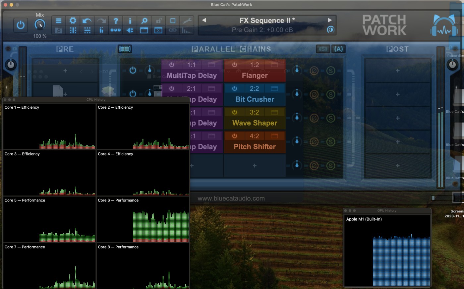Click the two-bars levels icon in toolbar

pyautogui.click(x=101, y=30)
